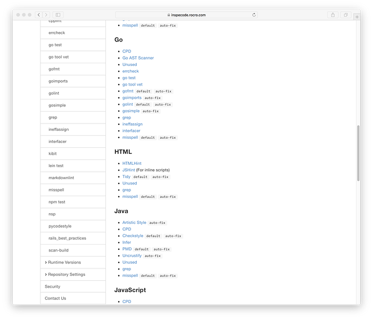This screenshot has height=319, width=372.
Task: Open the goimports link under Go
Action: tap(132, 98)
